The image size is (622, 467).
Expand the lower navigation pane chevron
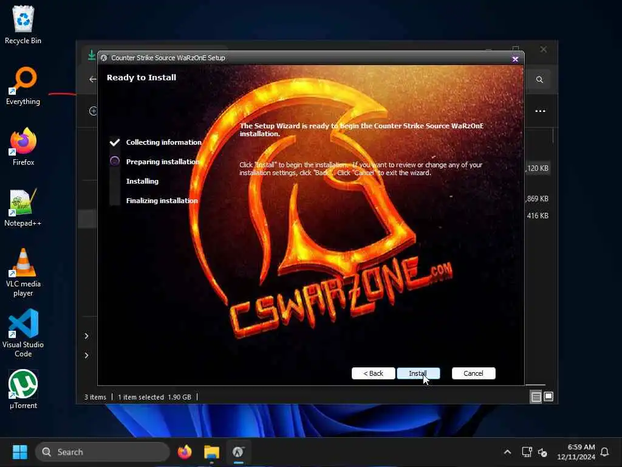[x=86, y=355]
